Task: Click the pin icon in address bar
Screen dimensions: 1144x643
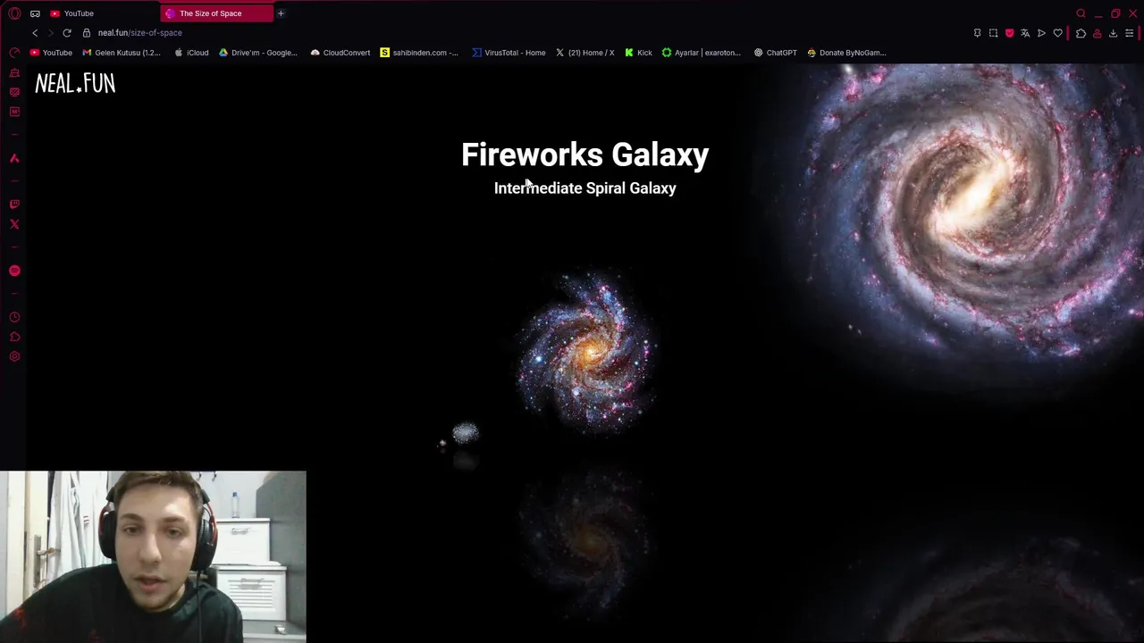Action: pyautogui.click(x=977, y=33)
